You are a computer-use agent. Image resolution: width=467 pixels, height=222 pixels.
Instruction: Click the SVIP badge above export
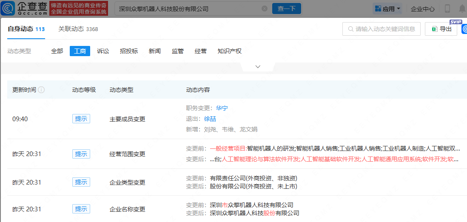(456, 22)
